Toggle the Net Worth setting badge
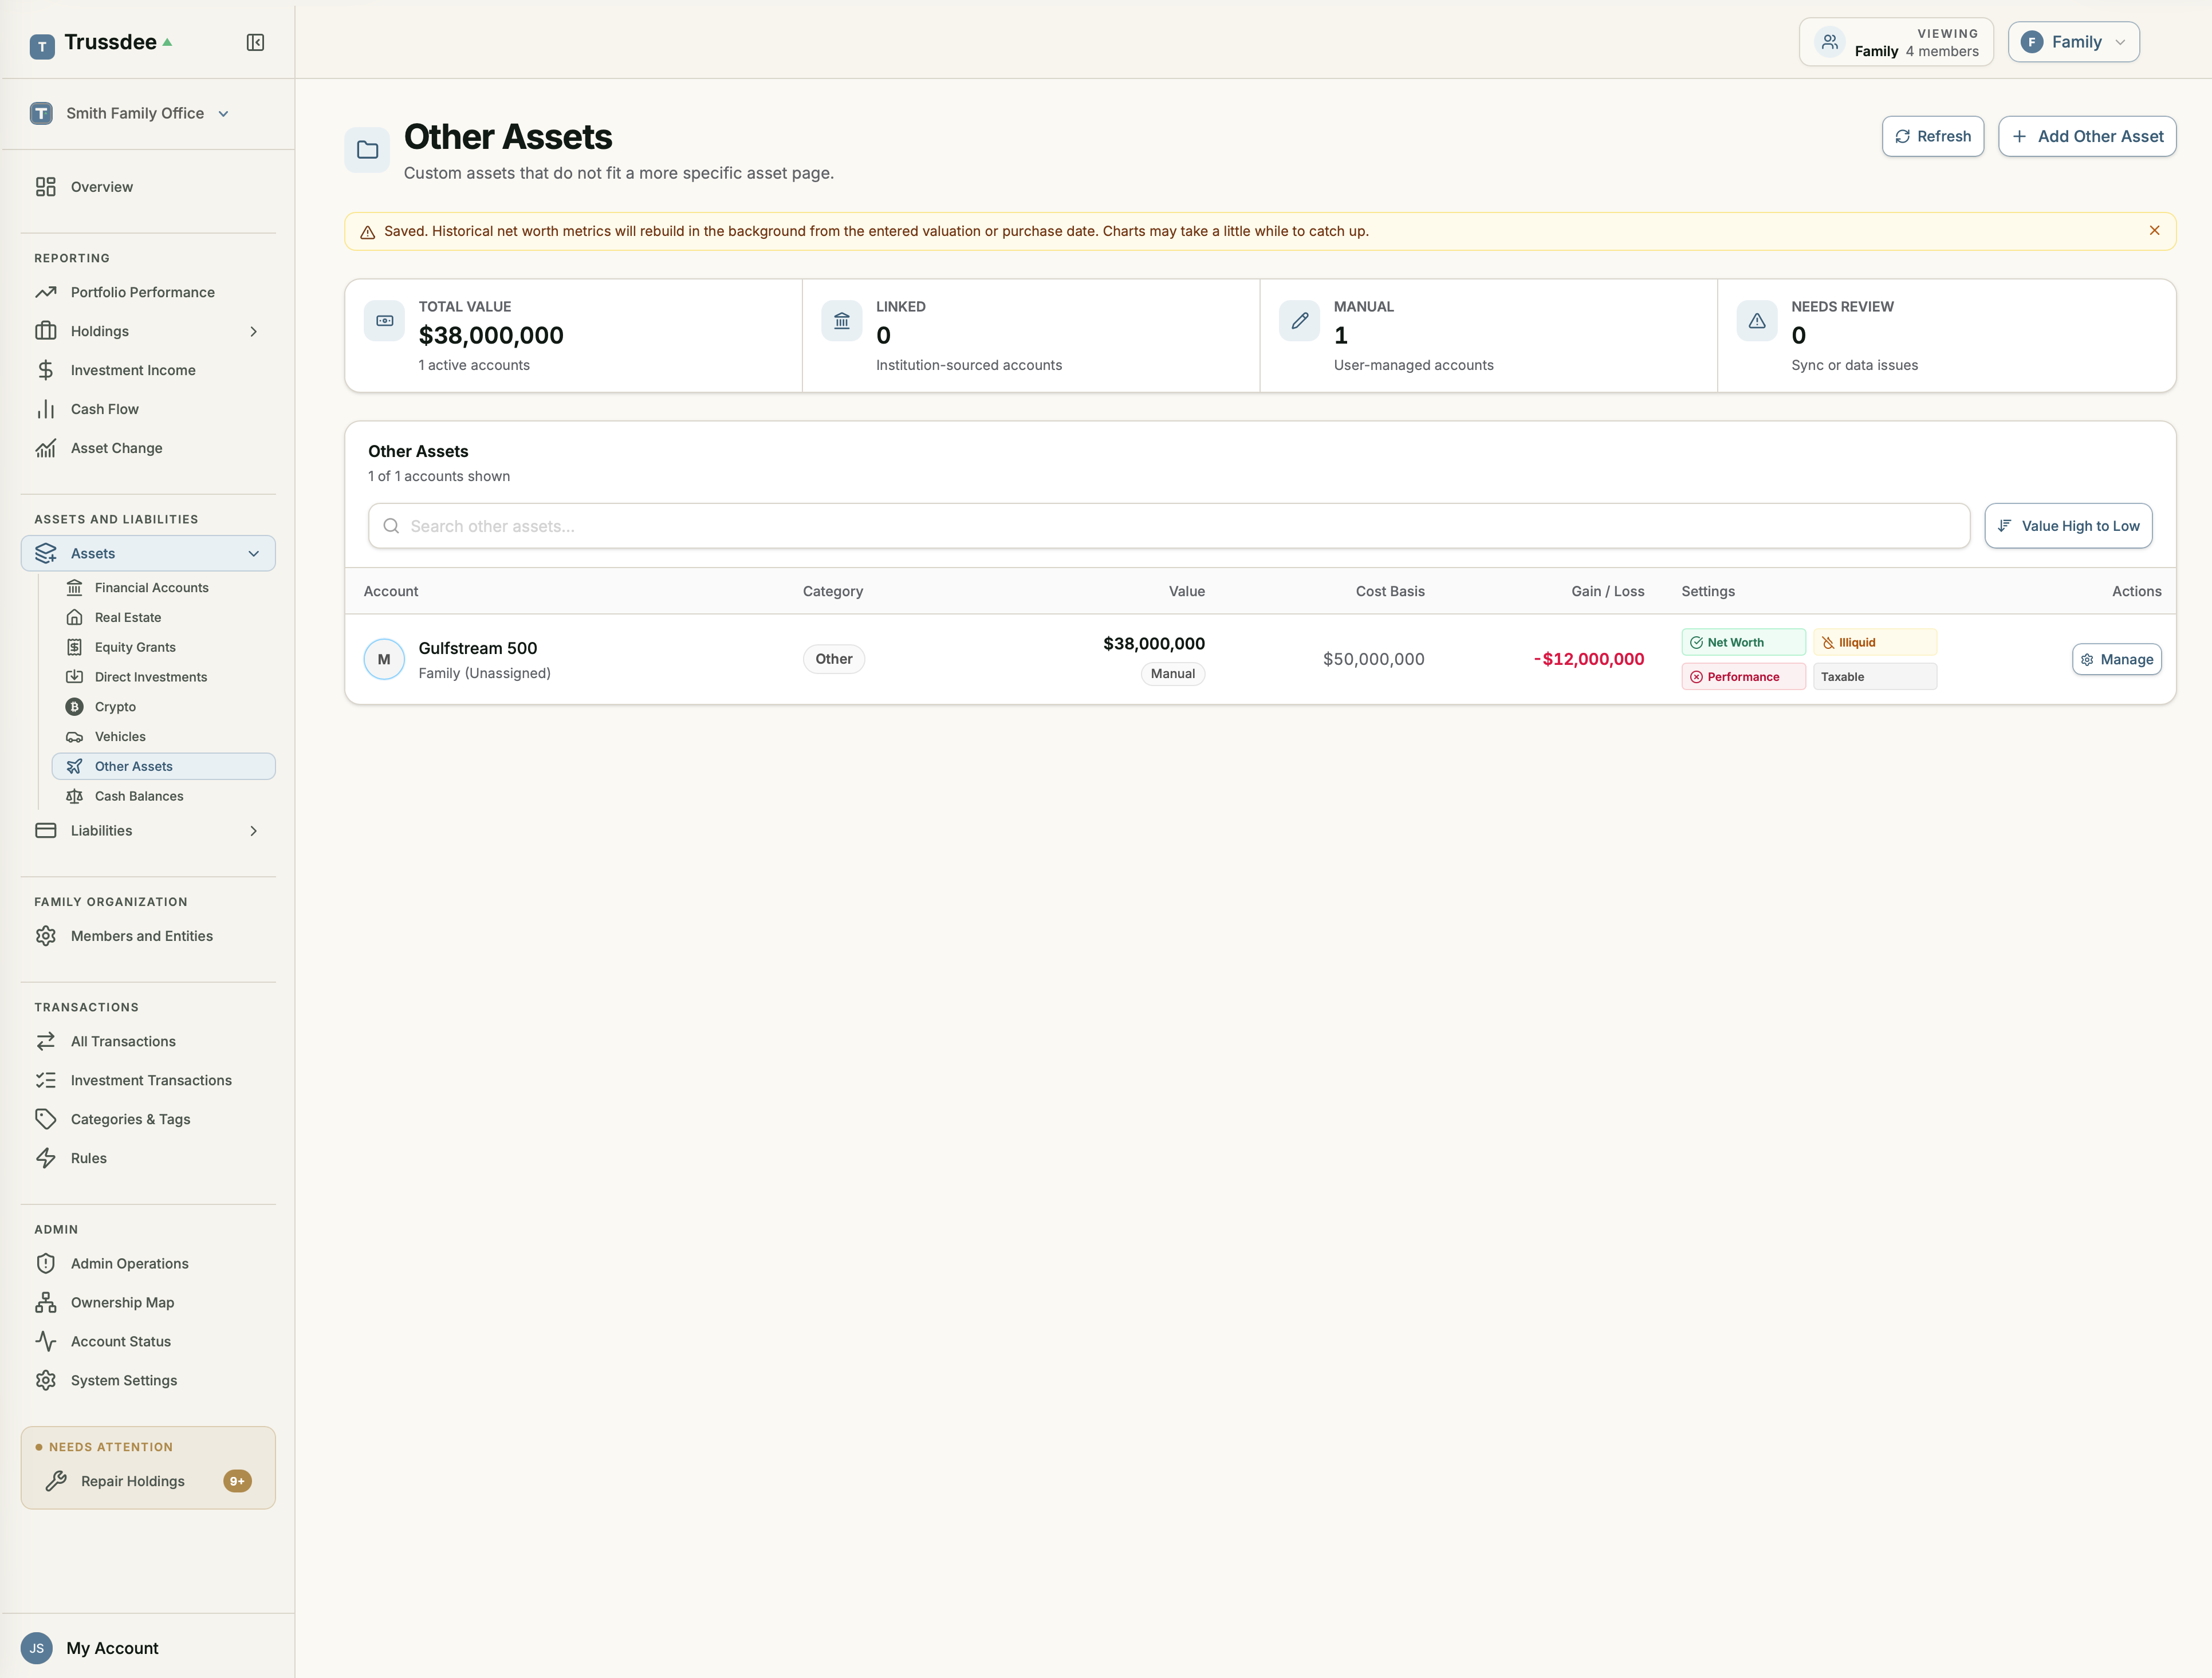Image resolution: width=2212 pixels, height=1678 pixels. point(1743,642)
